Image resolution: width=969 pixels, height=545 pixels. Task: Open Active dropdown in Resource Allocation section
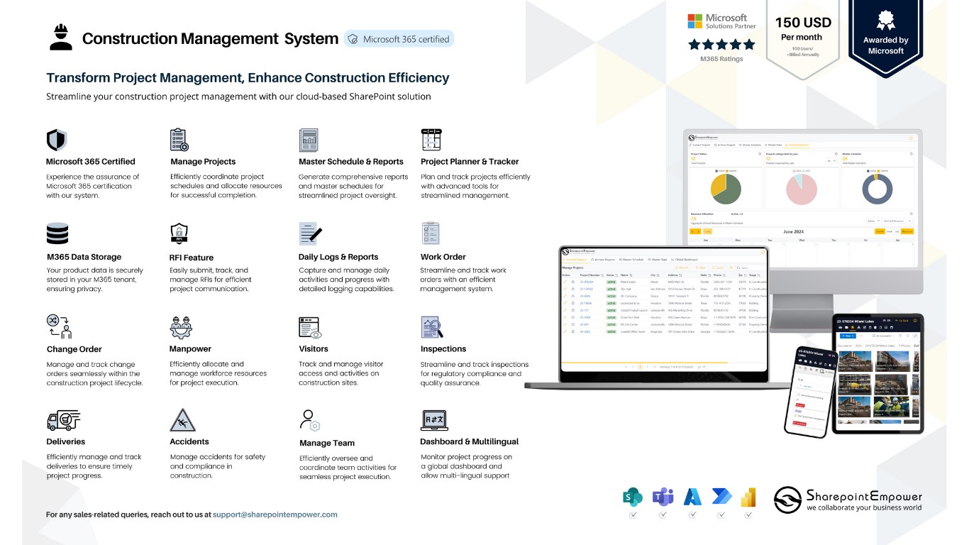coord(873,221)
